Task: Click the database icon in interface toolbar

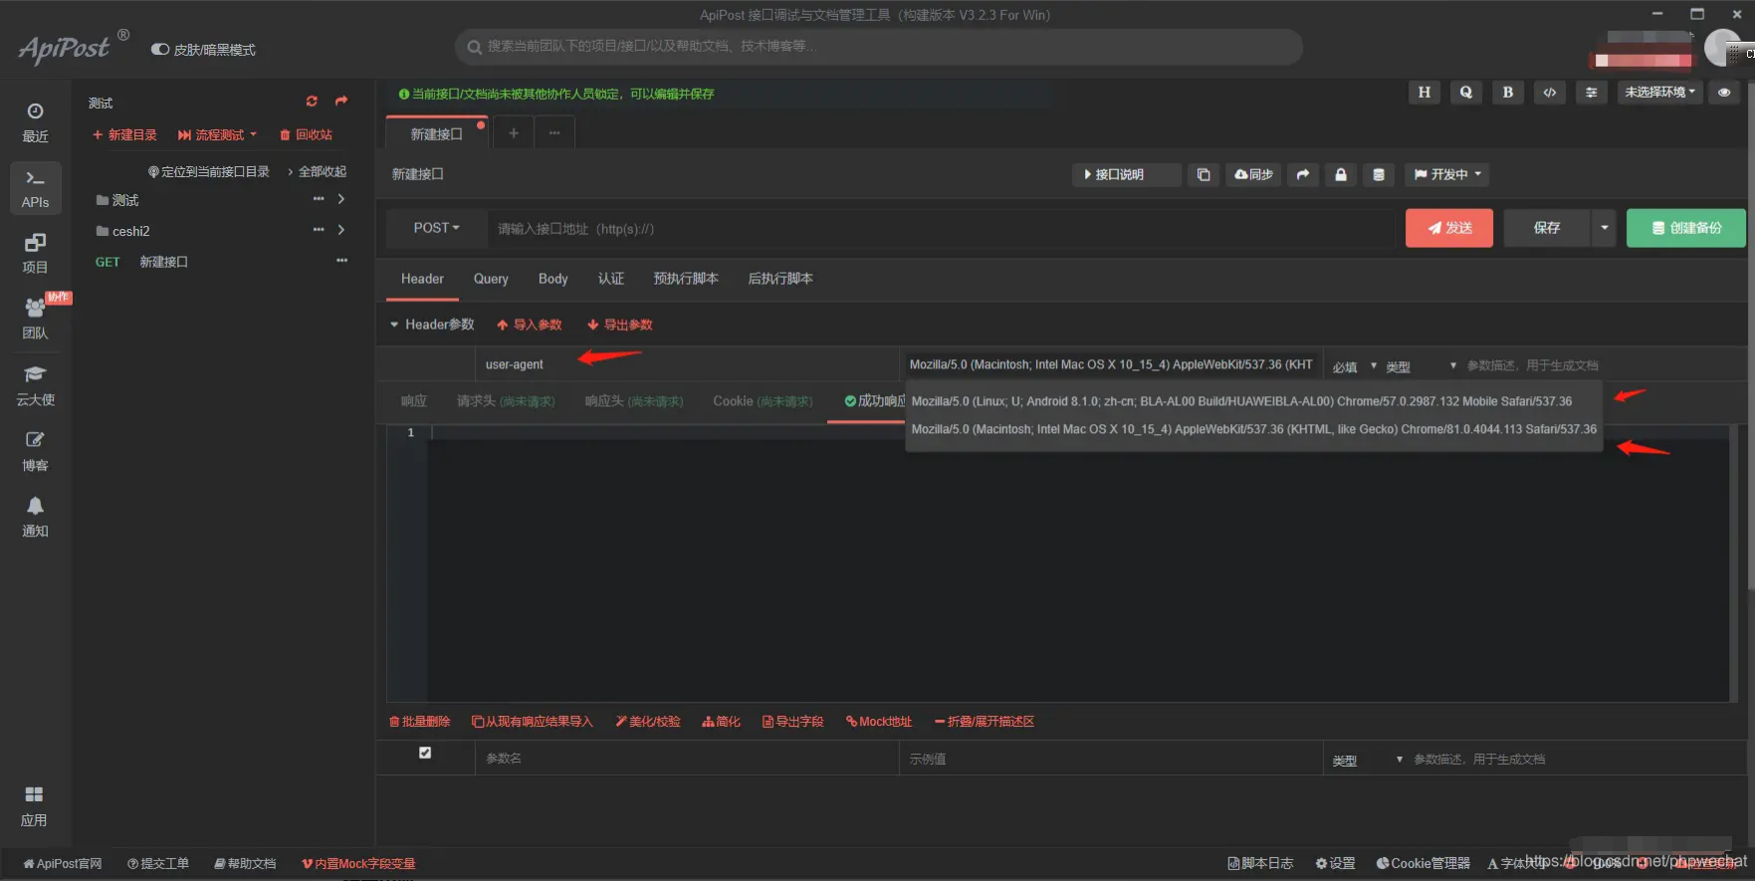Action: pos(1379,174)
